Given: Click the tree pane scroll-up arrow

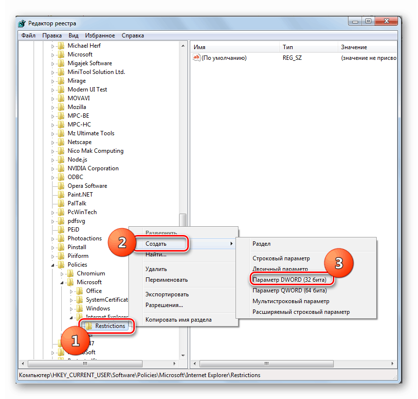Looking at the screenshot, I should [x=183, y=46].
